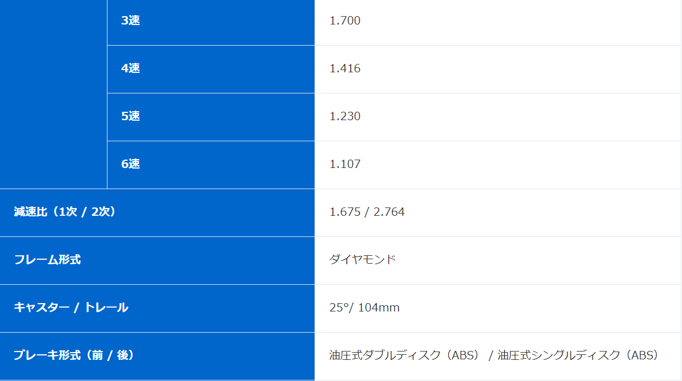Select the ダイヤモンド frame type text
This screenshot has width=682, height=381.
362,260
